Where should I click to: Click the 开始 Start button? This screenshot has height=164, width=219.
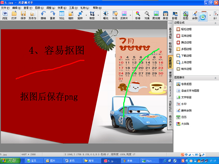(x=10, y=161)
